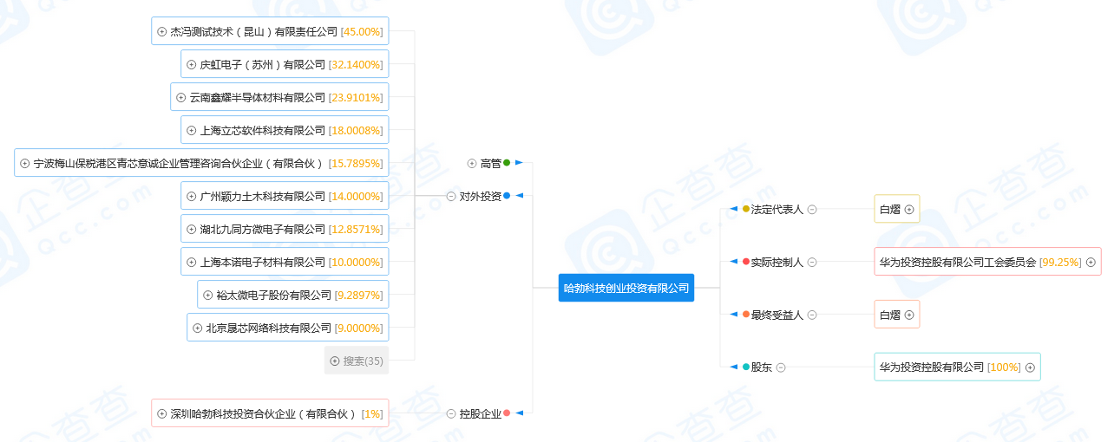Click the 股东 category label
Screen dimensions: 1114x442
[x=762, y=367]
